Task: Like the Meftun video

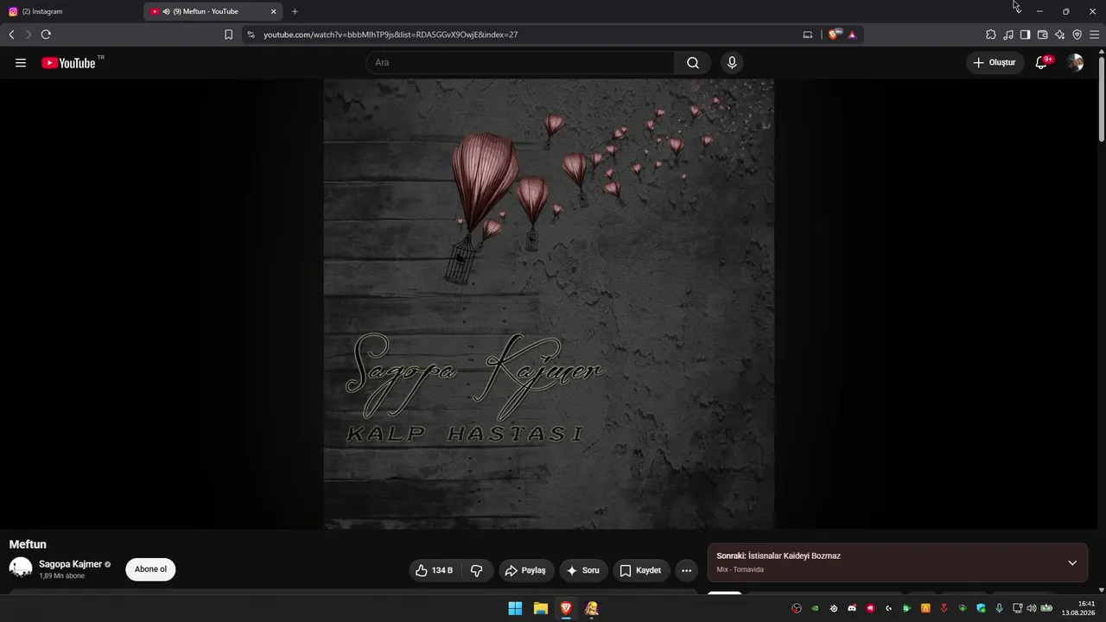Action: tap(435, 570)
